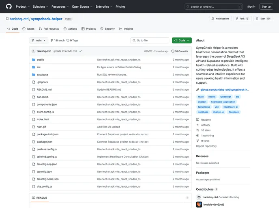Viewport: 279px width, 208px height.
Task: Select the Code tab
Action: 13,29
